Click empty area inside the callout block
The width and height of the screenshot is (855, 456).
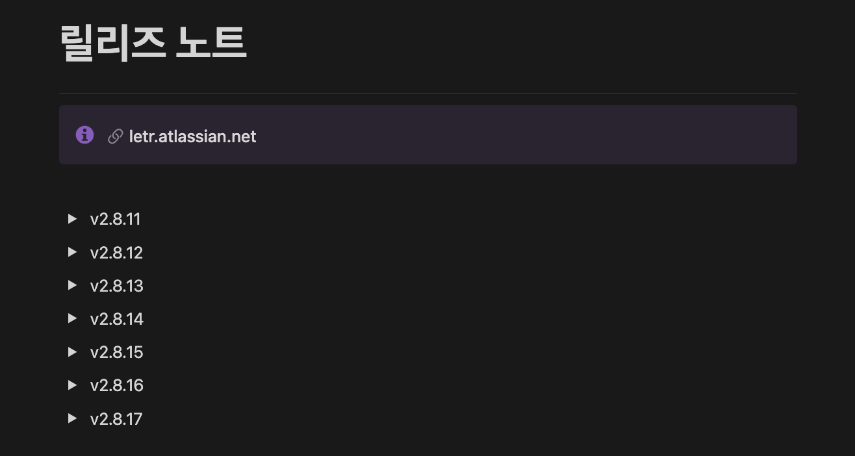520,135
